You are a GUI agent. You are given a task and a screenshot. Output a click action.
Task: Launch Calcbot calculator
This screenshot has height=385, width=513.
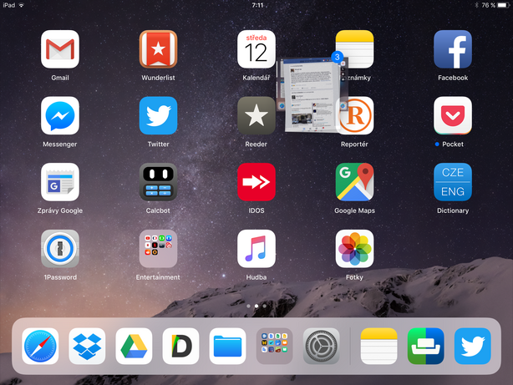(x=158, y=182)
